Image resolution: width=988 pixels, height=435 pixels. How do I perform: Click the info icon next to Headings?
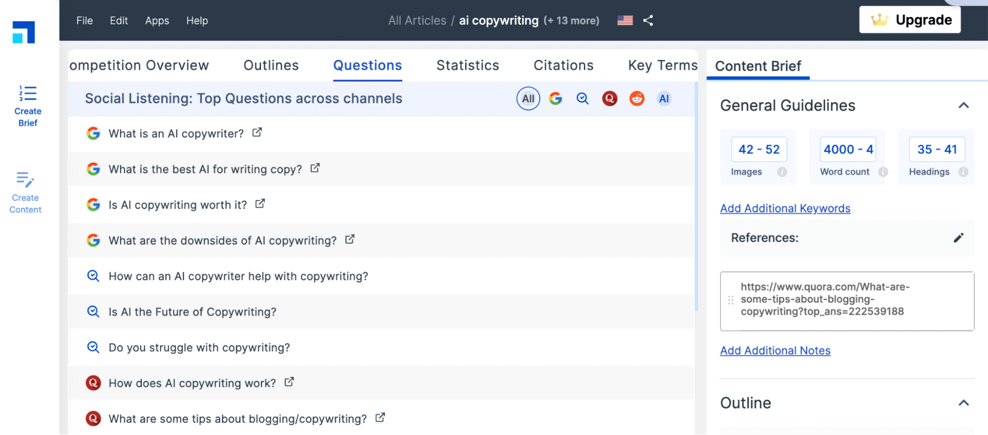(x=963, y=172)
